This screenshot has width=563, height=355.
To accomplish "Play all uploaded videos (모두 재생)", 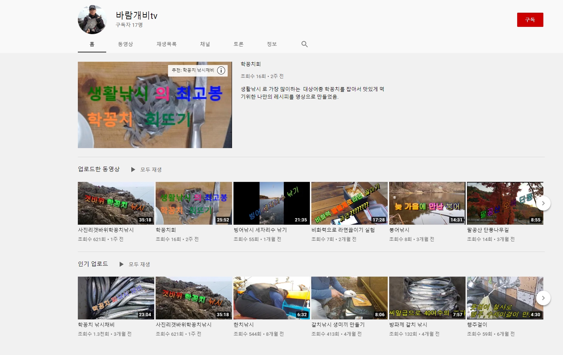I will pos(147,170).
